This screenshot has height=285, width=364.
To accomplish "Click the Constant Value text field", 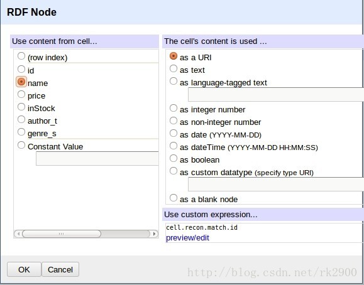I will coord(97,158).
